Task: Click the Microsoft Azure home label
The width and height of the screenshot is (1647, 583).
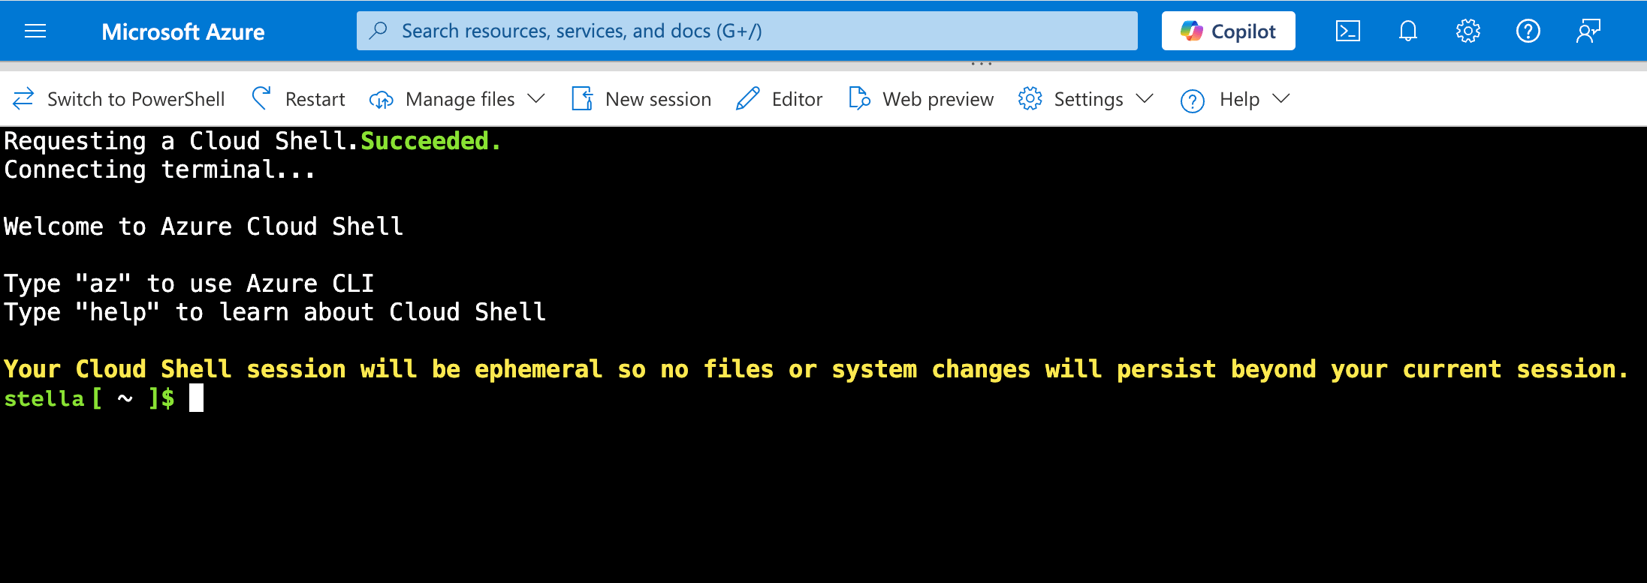Action: (x=182, y=31)
